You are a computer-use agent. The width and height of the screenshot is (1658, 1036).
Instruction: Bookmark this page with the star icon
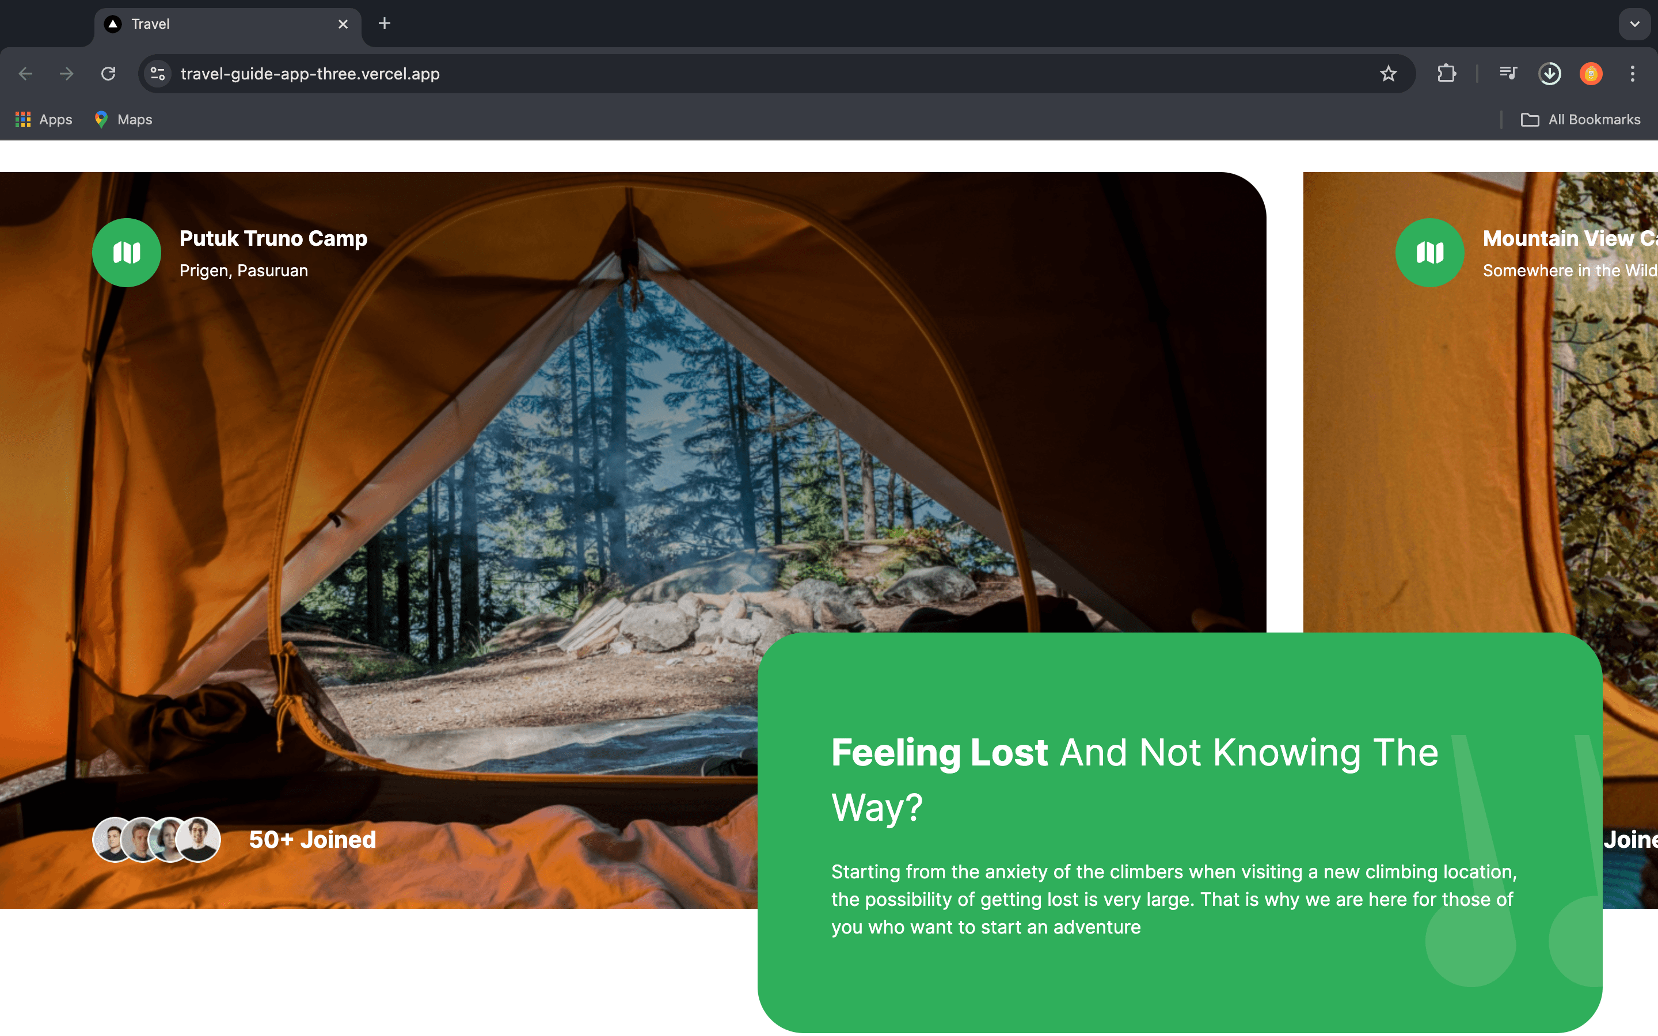1388,73
